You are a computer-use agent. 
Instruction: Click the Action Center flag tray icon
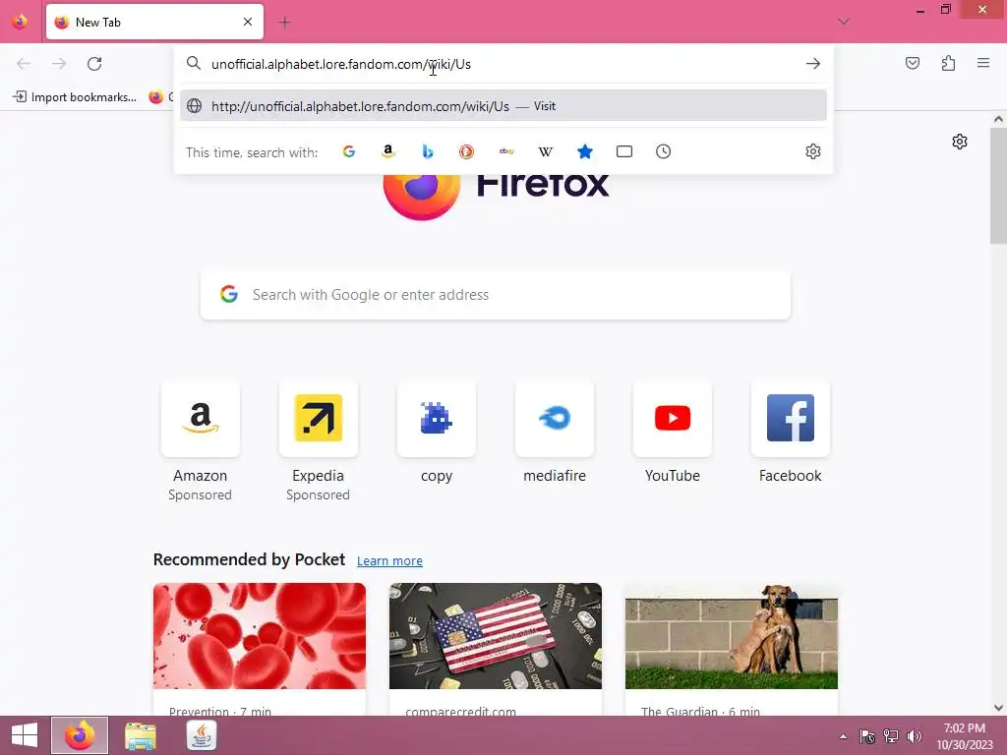coord(867,736)
